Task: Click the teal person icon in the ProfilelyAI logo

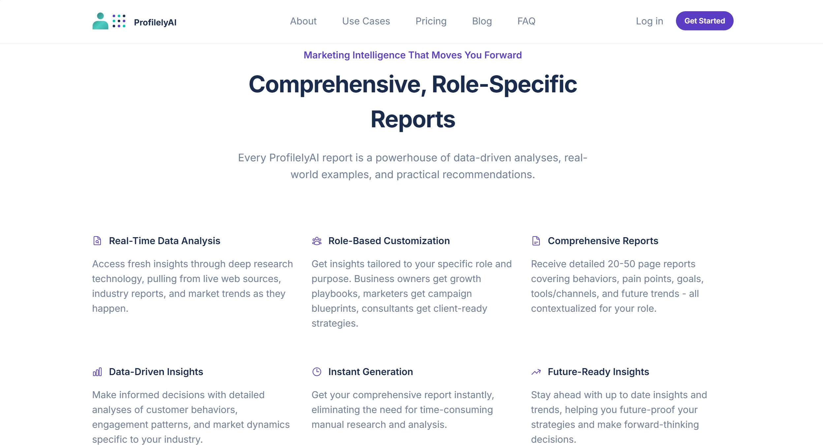Action: (100, 21)
